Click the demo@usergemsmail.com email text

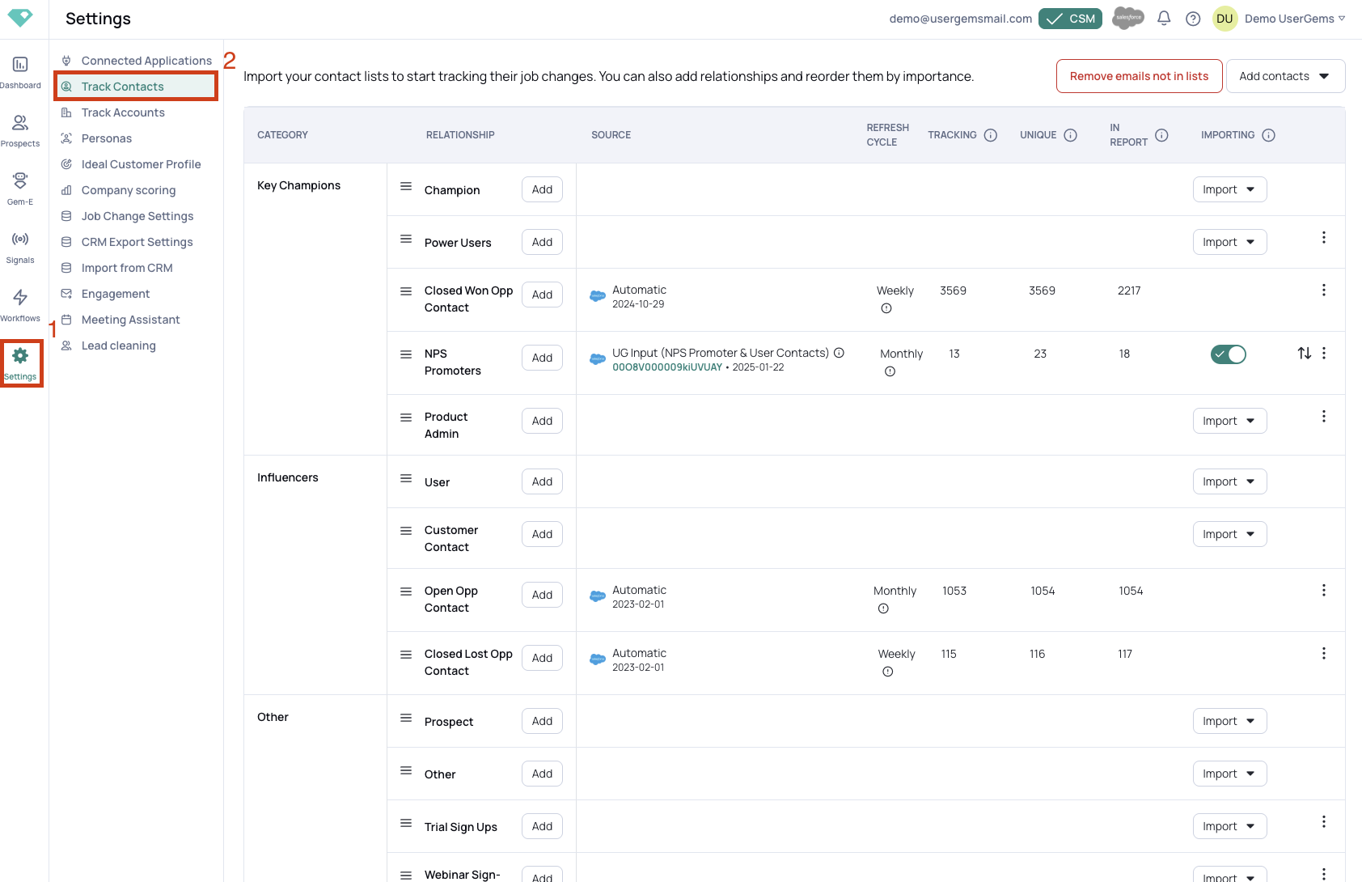coord(960,19)
